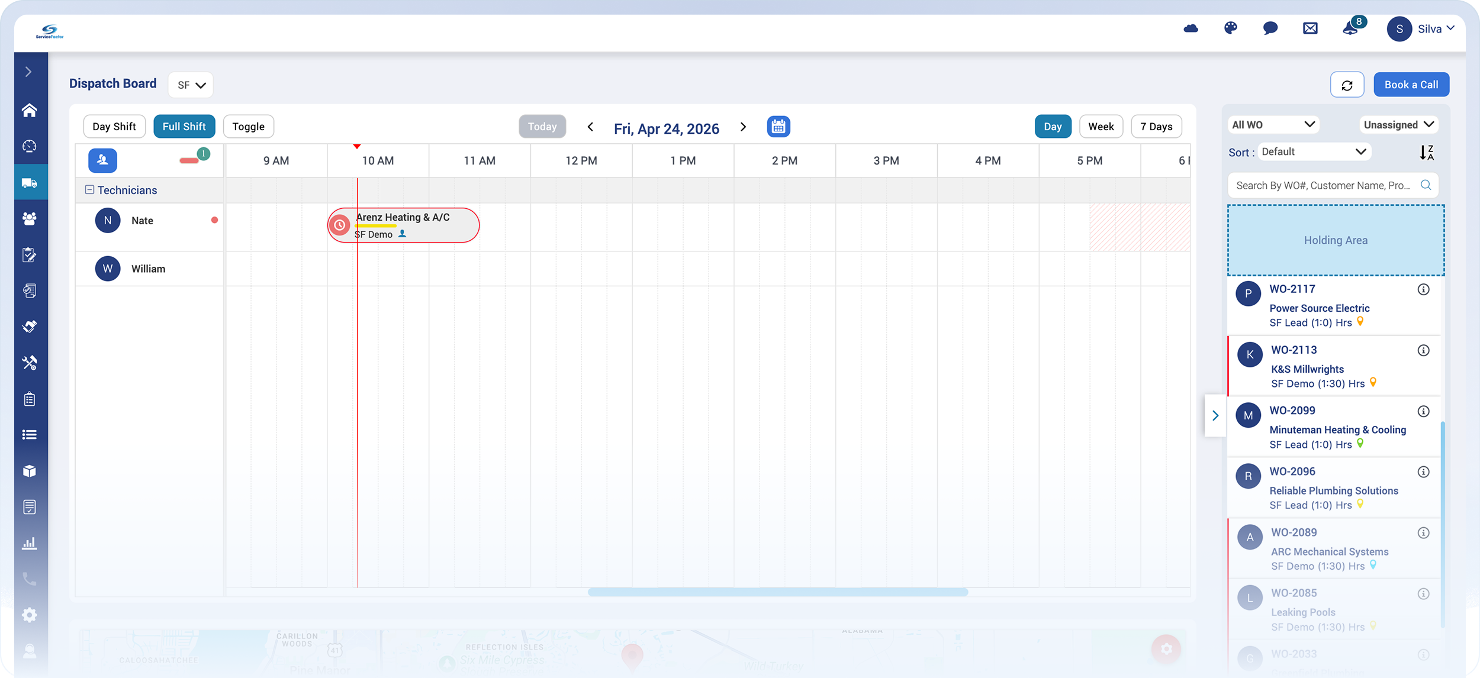Open the mail envelope icon
Image resolution: width=1480 pixels, height=678 pixels.
[x=1310, y=28]
